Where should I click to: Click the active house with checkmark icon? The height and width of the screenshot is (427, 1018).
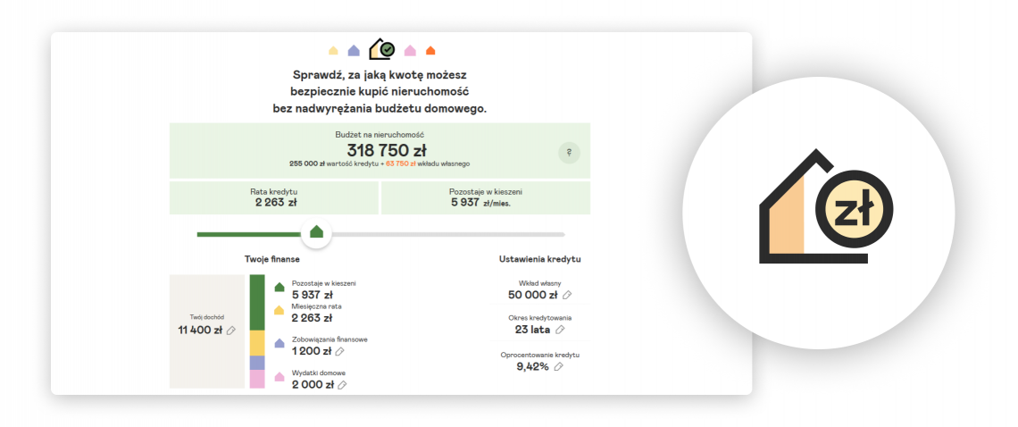(x=382, y=49)
